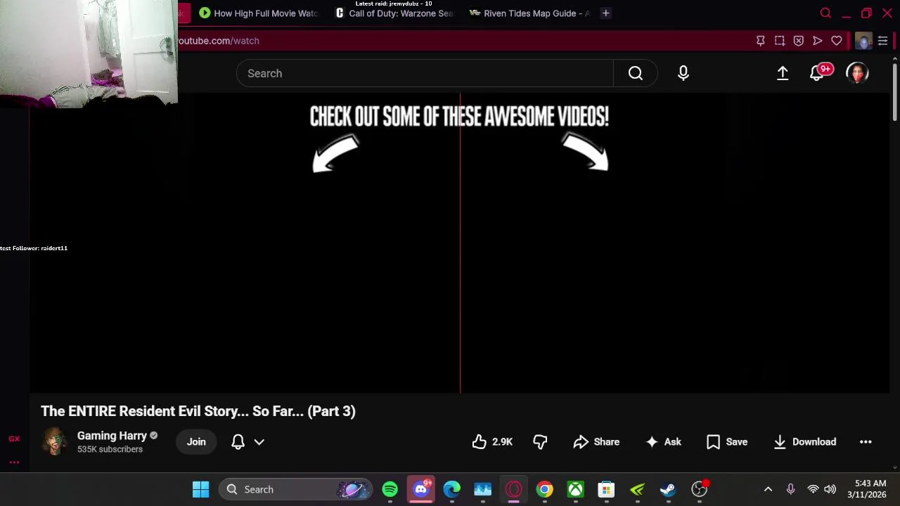Open YouTube account avatar menu
Screen dimensions: 900x506
point(857,73)
